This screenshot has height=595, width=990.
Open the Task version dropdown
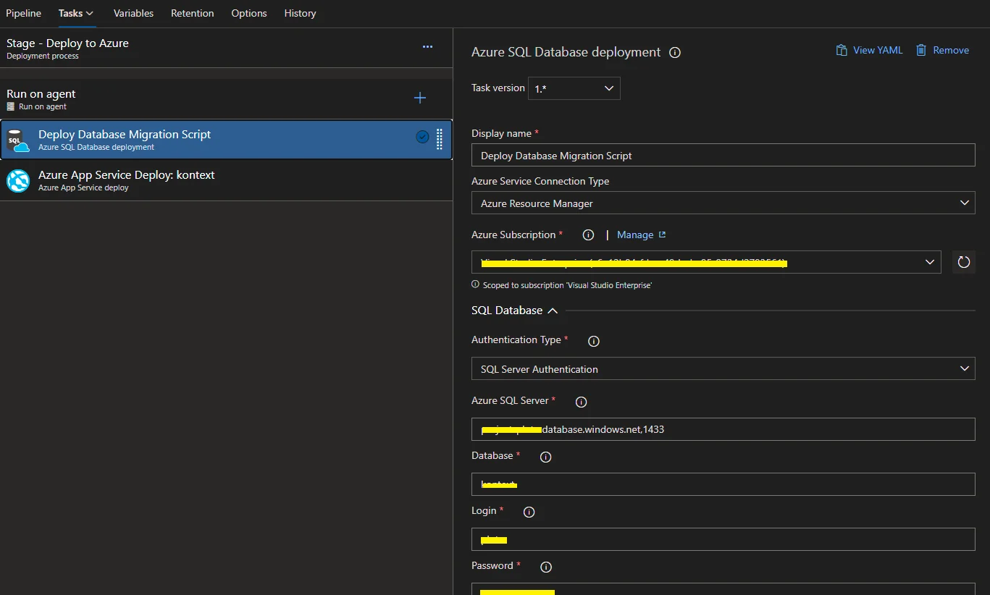point(574,88)
